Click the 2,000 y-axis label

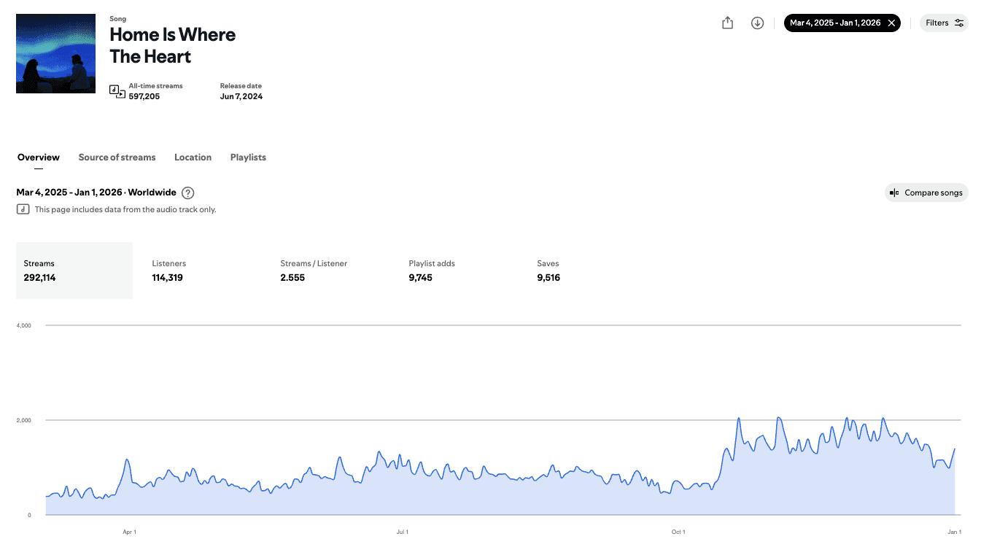click(x=23, y=420)
